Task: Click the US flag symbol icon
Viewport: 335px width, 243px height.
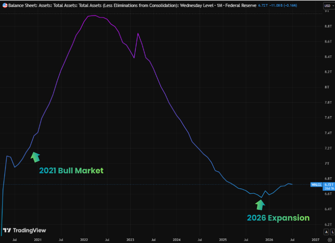Action: [5, 5]
